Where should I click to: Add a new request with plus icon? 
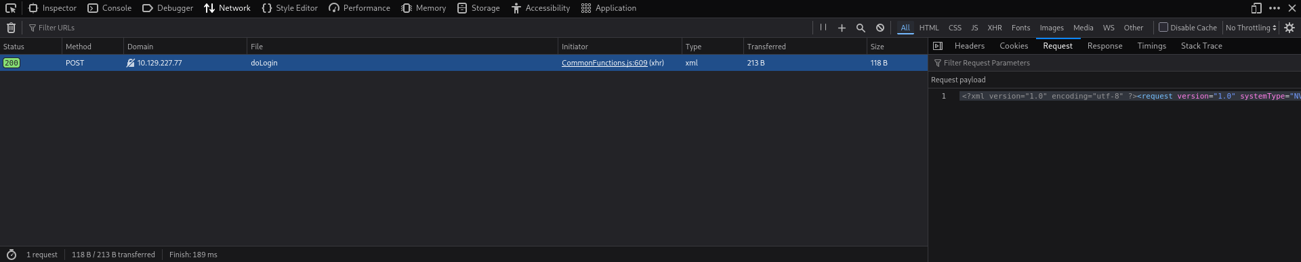pyautogui.click(x=842, y=28)
